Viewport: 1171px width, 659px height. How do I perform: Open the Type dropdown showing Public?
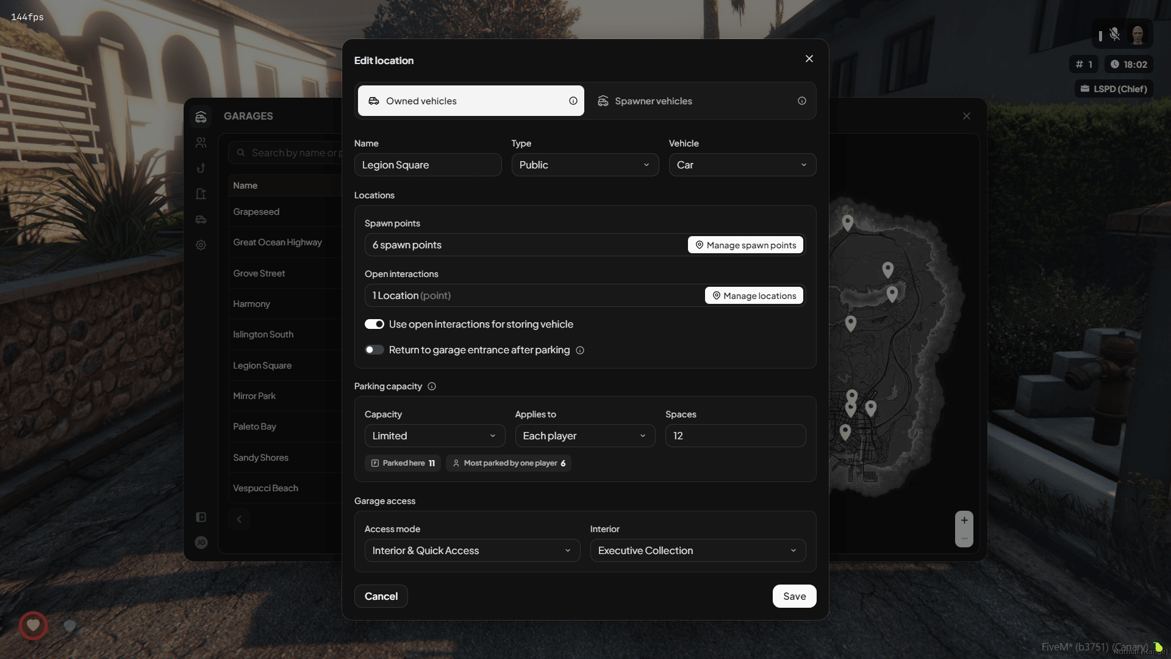pyautogui.click(x=585, y=165)
